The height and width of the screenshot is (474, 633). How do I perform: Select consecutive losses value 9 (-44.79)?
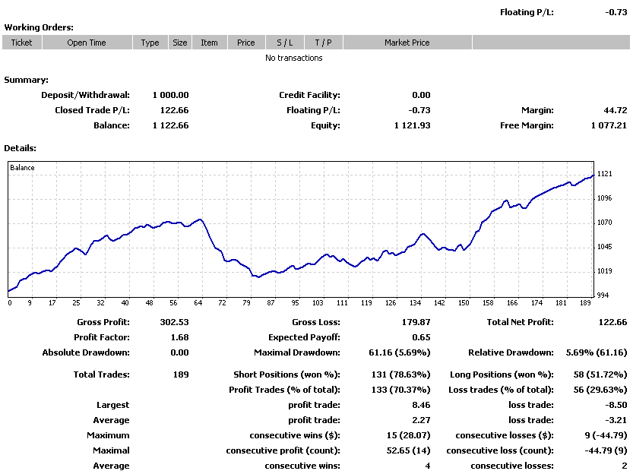(606, 435)
